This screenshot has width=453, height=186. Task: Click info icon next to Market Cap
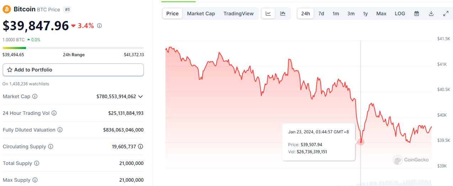(x=35, y=96)
